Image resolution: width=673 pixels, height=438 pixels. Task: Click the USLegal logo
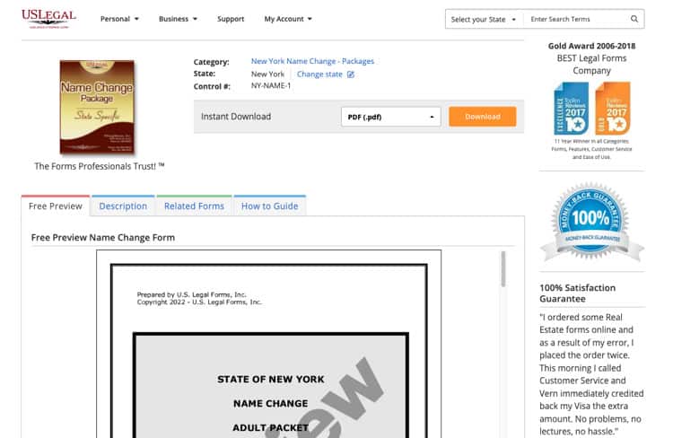[x=48, y=19]
